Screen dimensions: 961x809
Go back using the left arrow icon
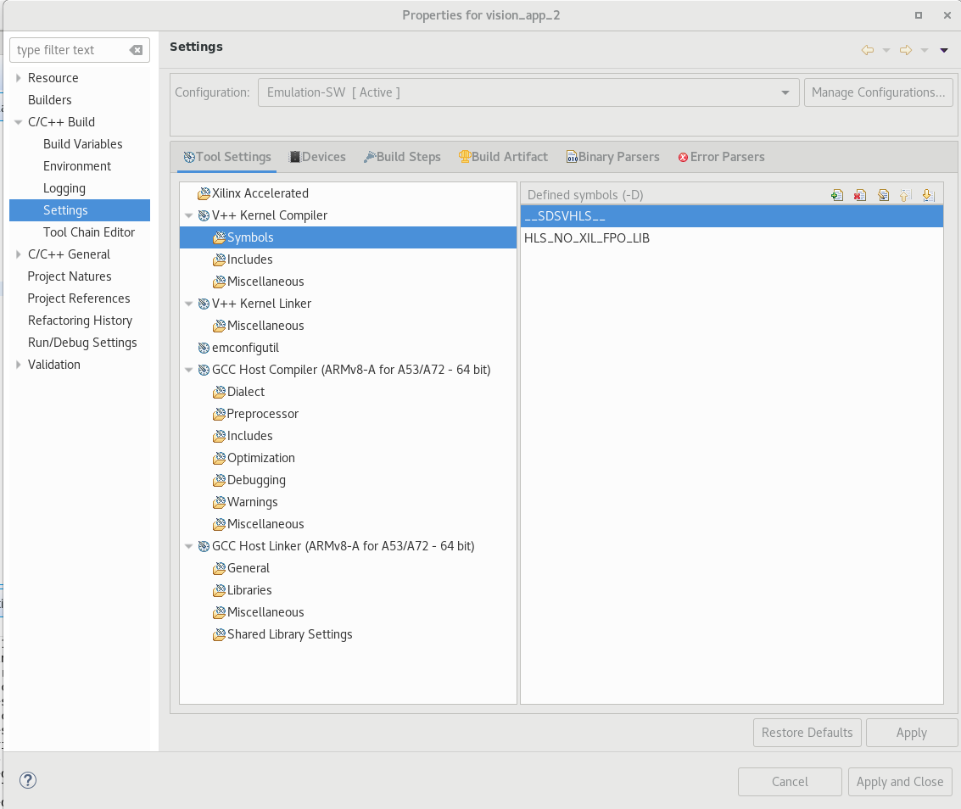coord(867,50)
